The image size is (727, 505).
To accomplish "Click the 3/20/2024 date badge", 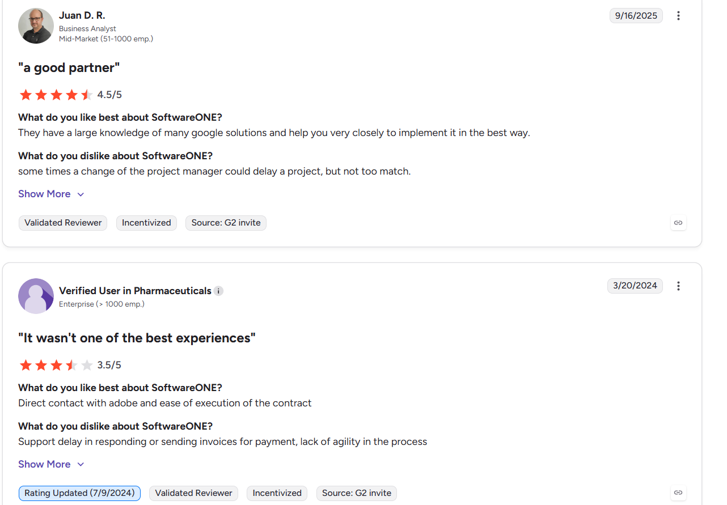I will tap(635, 286).
